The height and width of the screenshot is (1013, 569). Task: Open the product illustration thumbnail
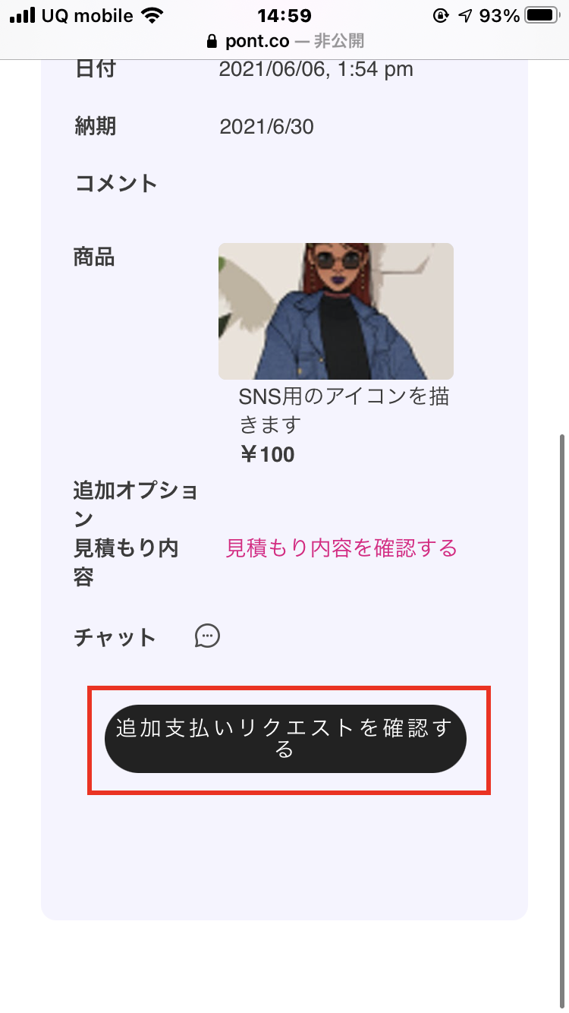pyautogui.click(x=336, y=311)
